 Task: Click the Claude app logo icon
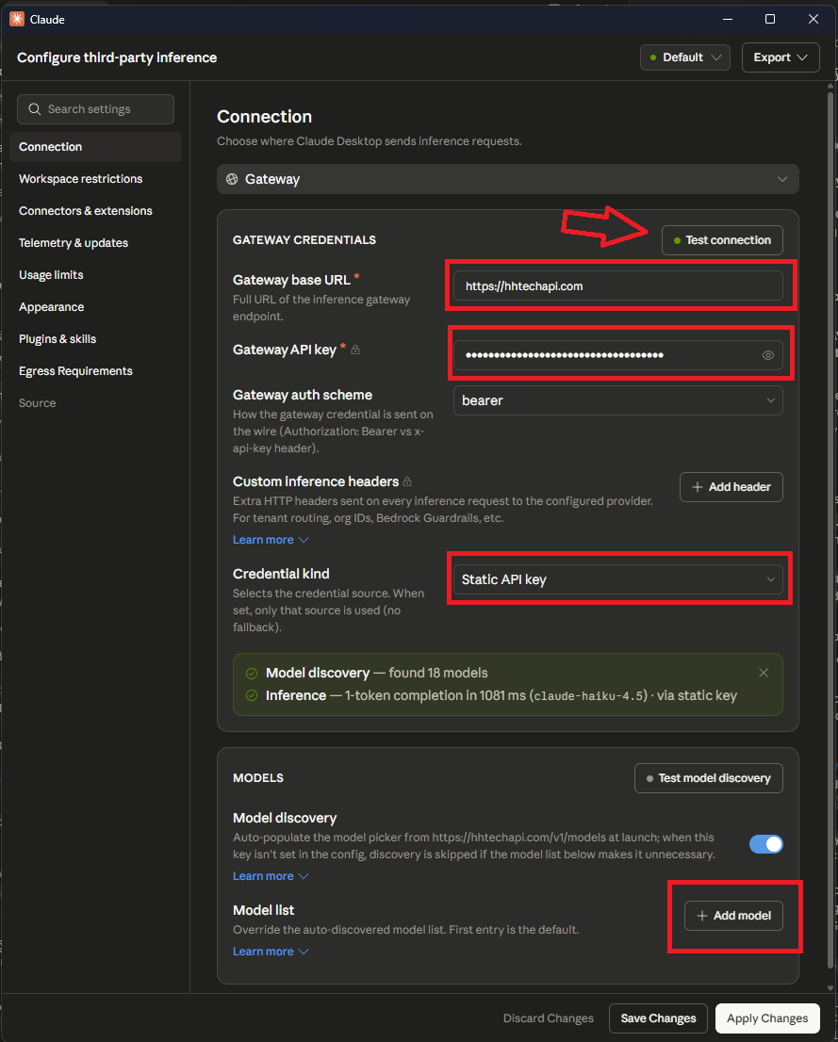[17, 19]
